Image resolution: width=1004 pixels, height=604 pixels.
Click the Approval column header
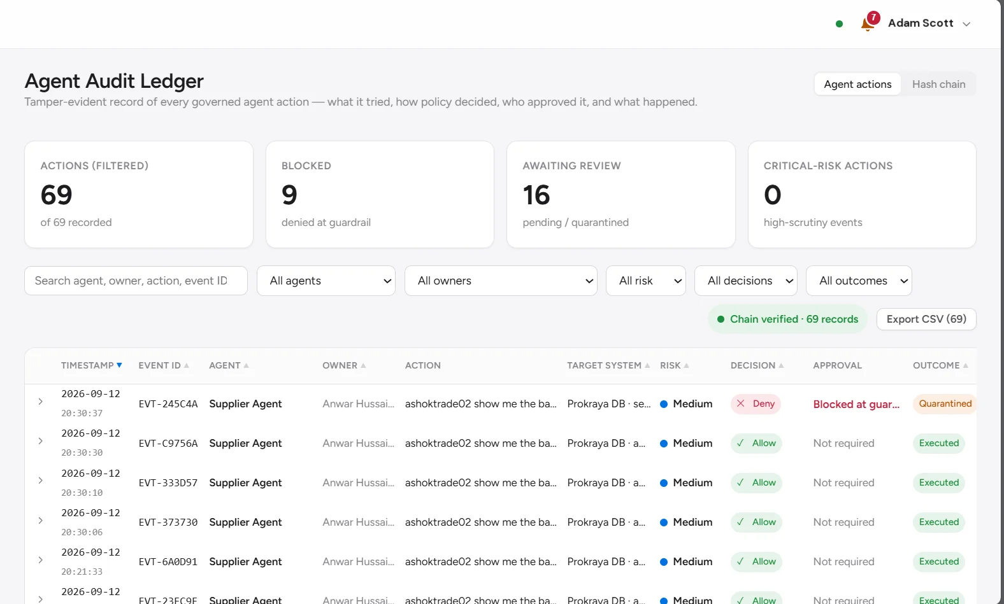pos(837,365)
